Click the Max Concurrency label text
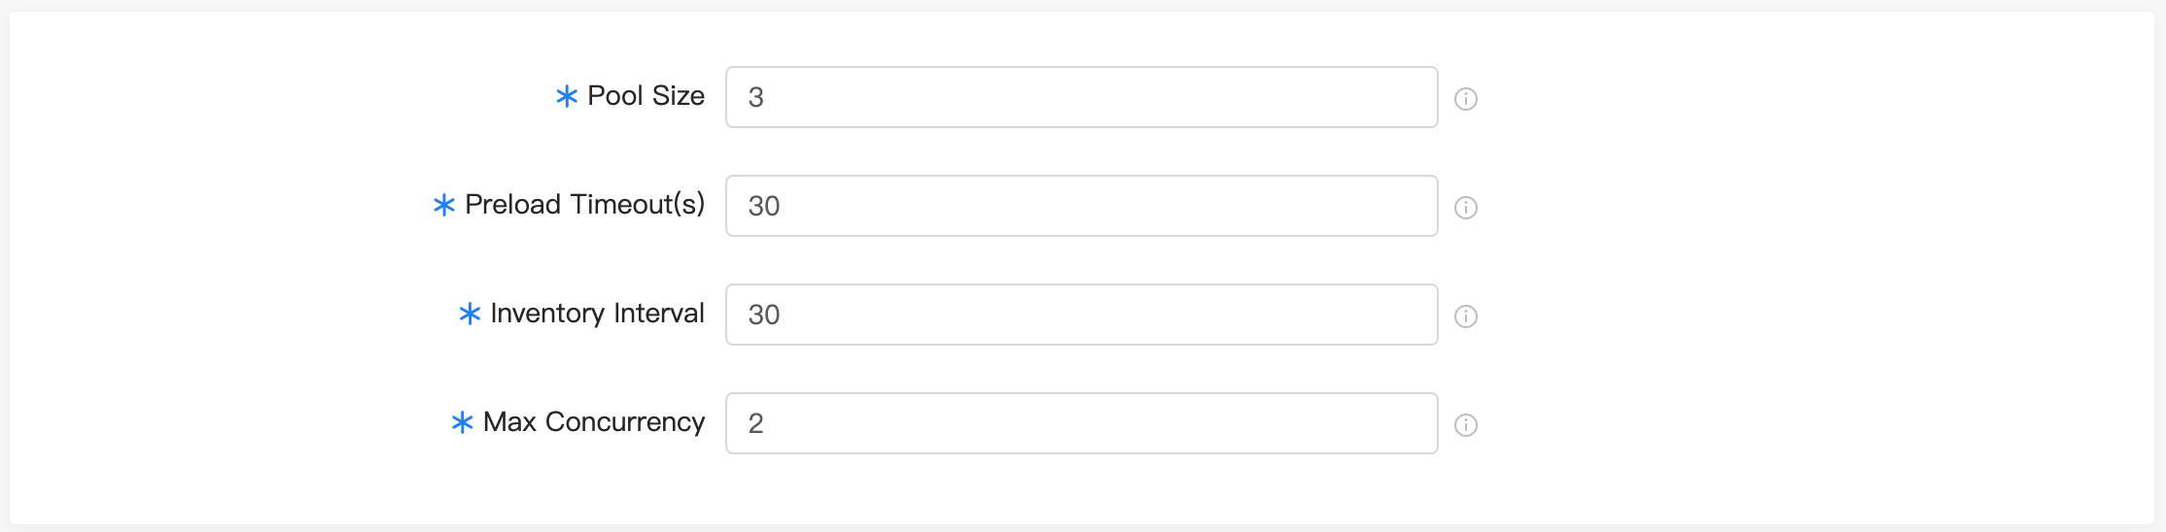2166x532 pixels. 594,422
